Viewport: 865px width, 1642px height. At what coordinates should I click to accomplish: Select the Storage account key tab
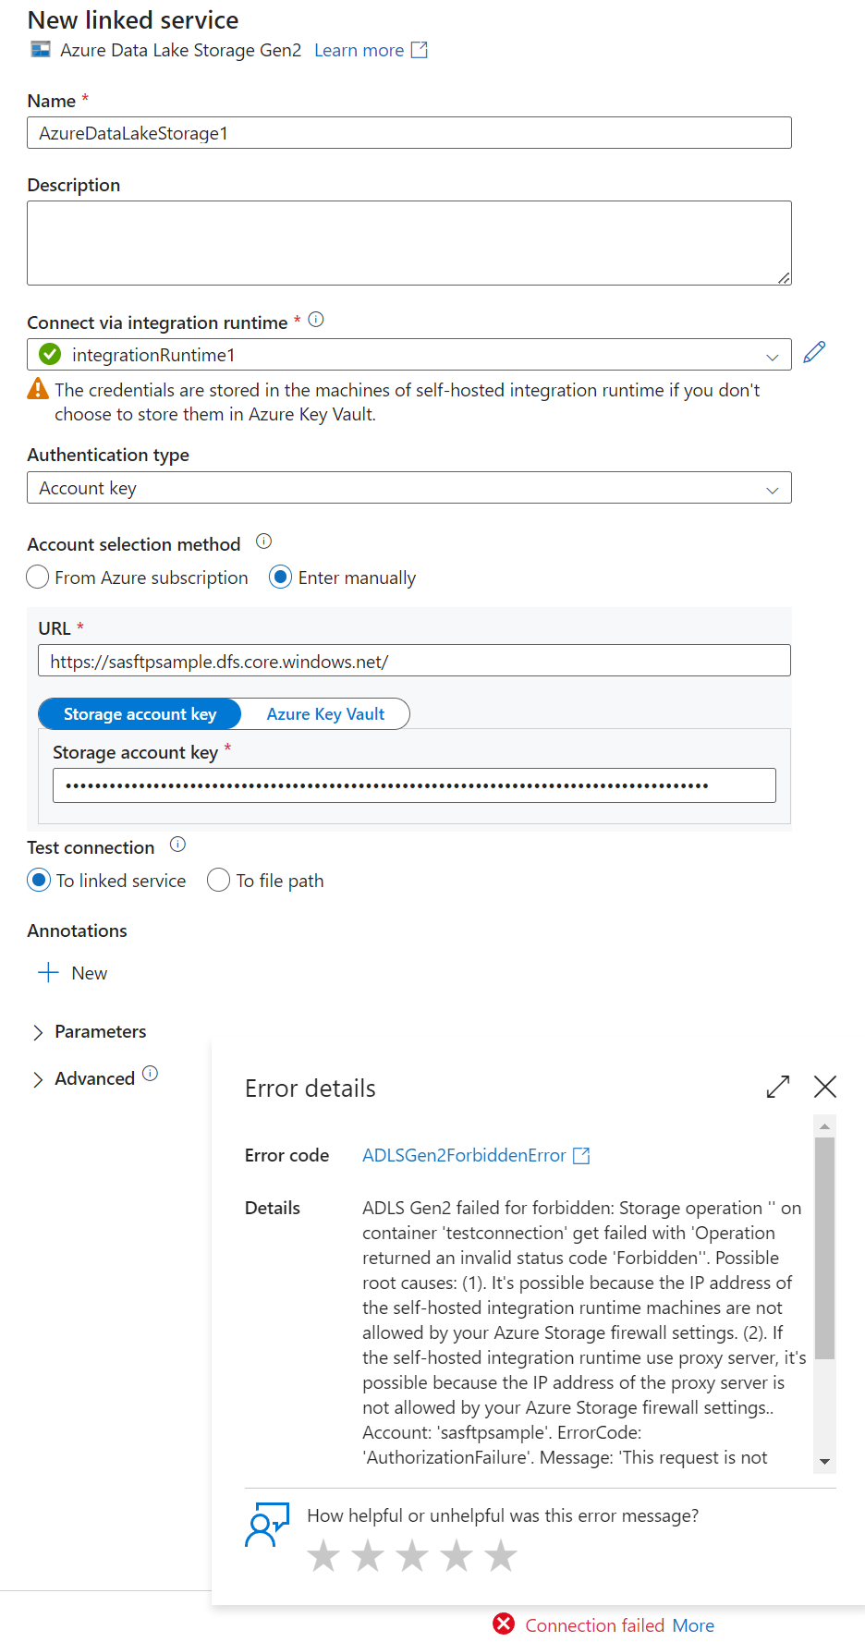140,714
